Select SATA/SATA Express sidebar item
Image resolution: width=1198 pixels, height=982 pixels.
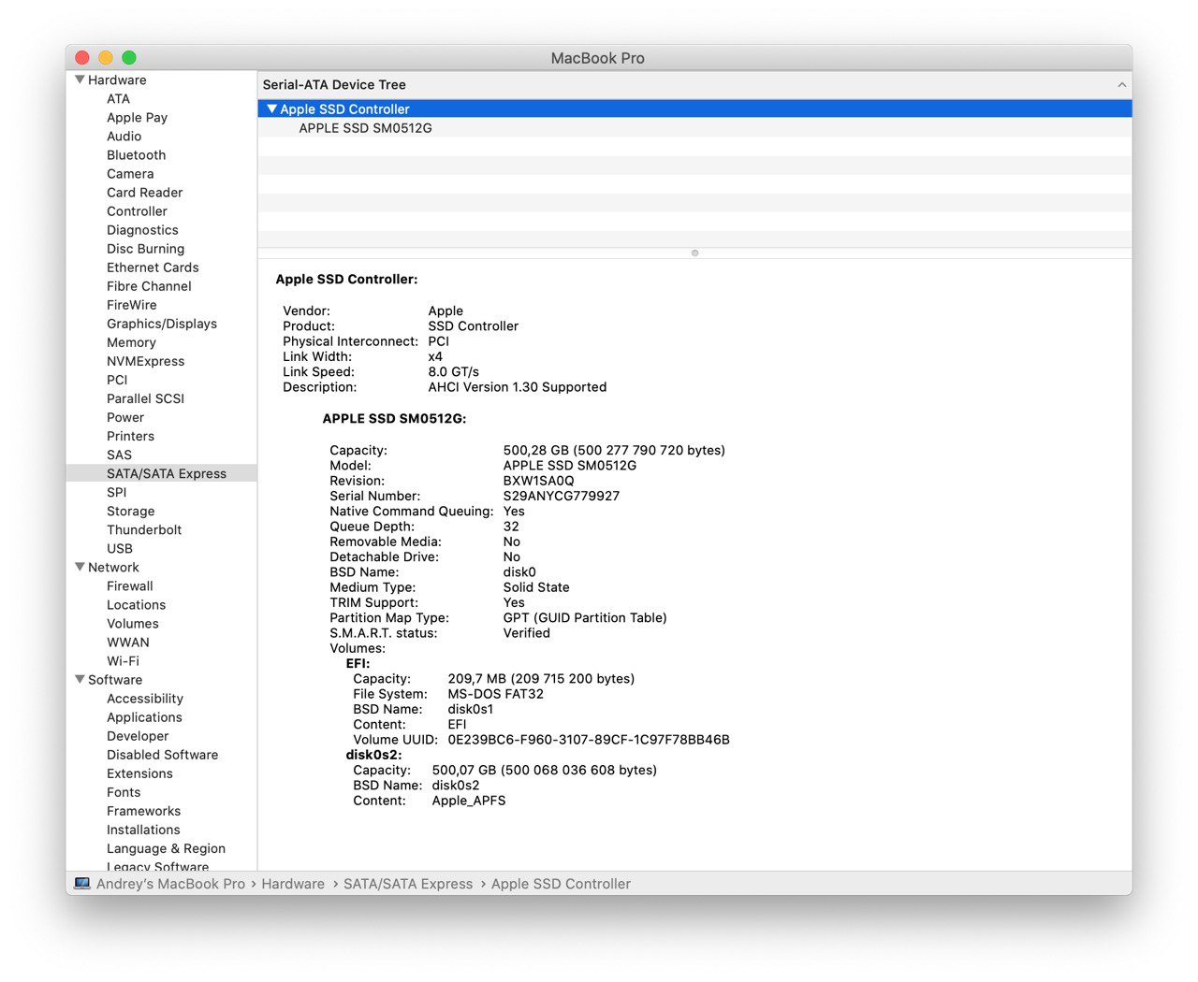(161, 473)
